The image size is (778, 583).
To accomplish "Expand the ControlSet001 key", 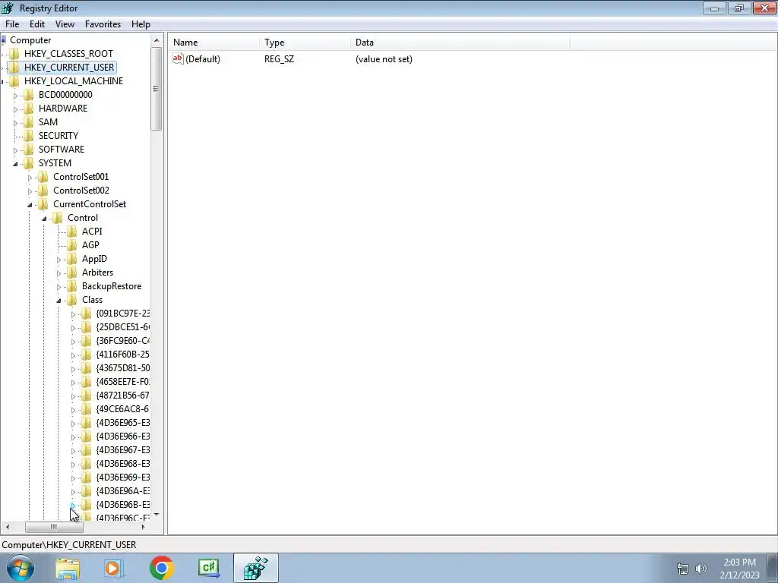I will 30,178.
